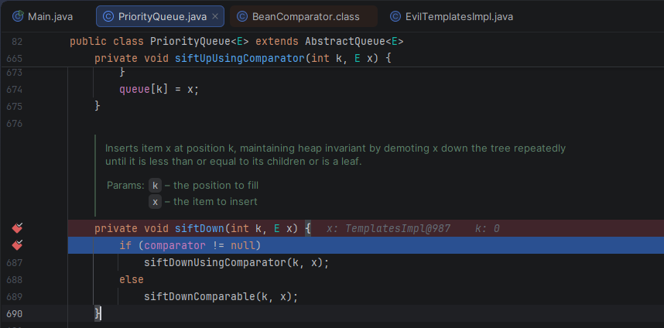Click the Main.java file icon
664x328 pixels.
point(18,16)
